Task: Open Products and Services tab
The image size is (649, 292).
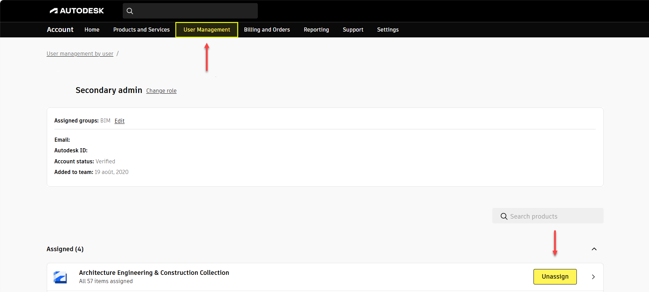Action: [141, 30]
